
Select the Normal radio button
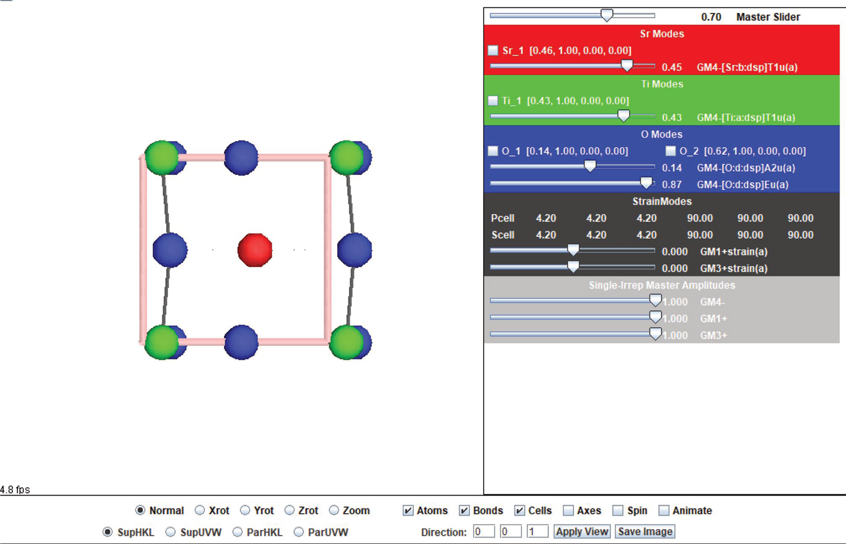(x=140, y=510)
